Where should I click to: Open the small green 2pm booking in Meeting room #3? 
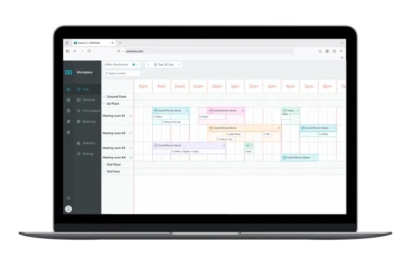tap(249, 145)
